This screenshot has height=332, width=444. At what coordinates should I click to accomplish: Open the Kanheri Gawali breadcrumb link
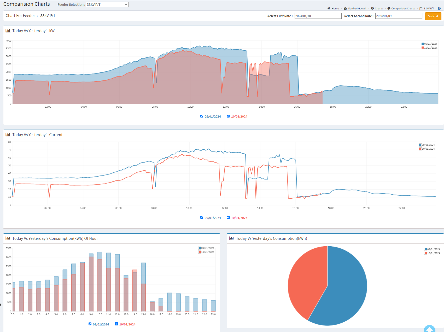coord(357,9)
